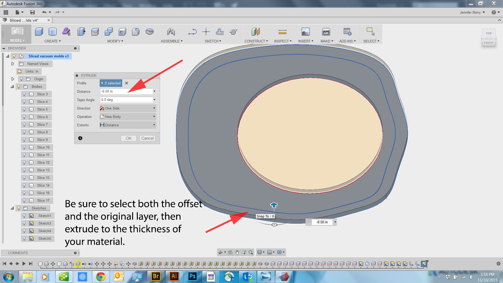Screen dimensions: 503x283
Task: Open the SKETCH menu
Action: pyautogui.click(x=213, y=41)
